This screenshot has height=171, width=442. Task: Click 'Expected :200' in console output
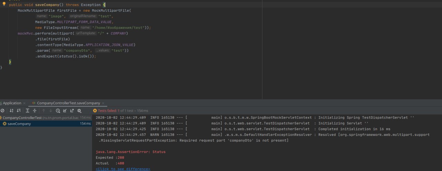(110, 158)
